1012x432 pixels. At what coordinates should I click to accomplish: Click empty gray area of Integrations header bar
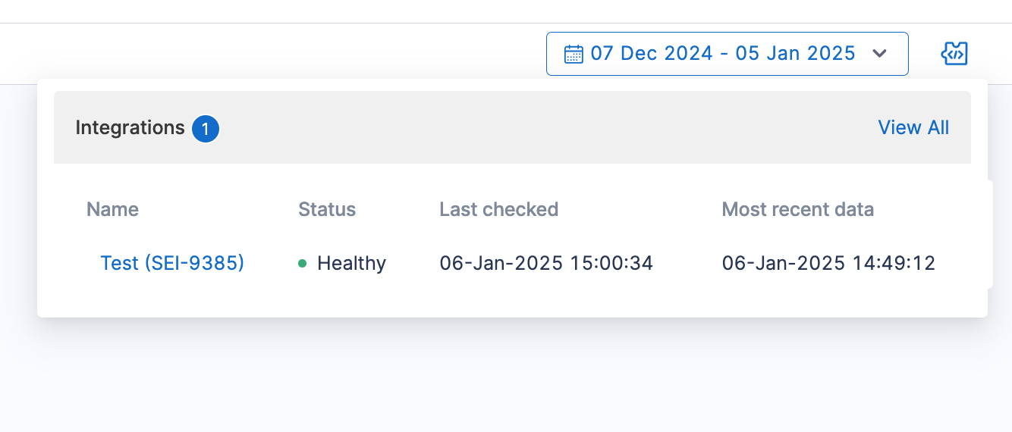[x=531, y=127]
